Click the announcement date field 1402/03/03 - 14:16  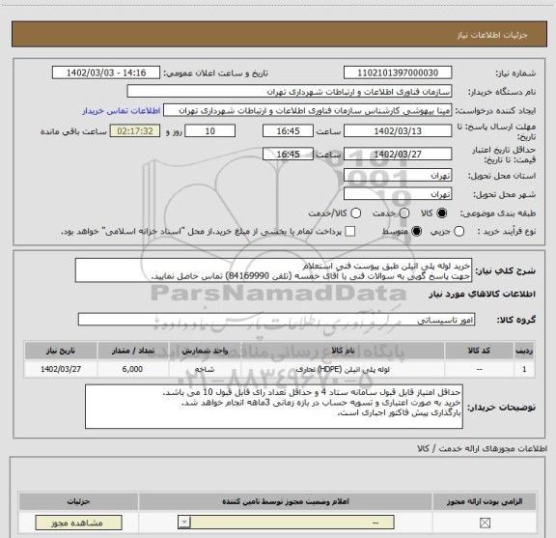[106, 72]
